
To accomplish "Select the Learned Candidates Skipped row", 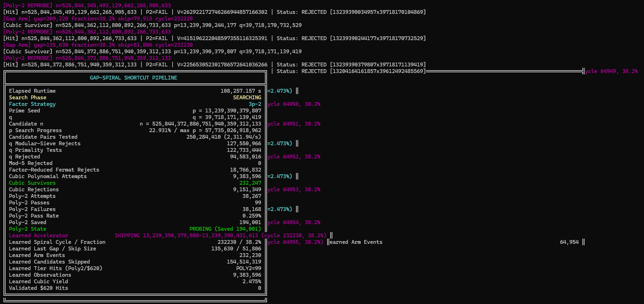I will 135,262.
